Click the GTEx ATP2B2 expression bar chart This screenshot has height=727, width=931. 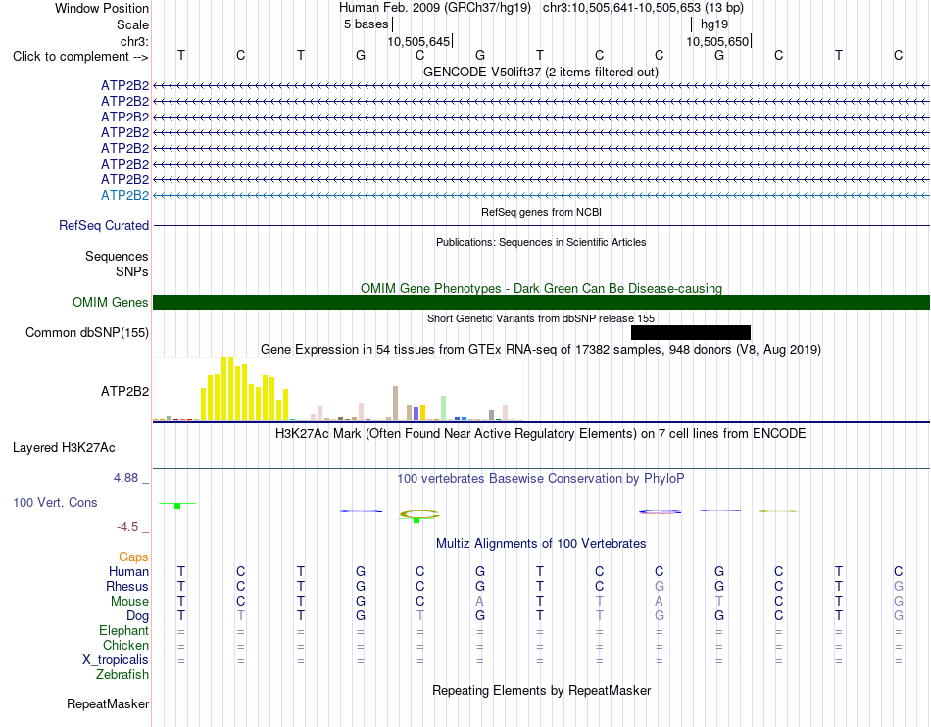[338, 389]
